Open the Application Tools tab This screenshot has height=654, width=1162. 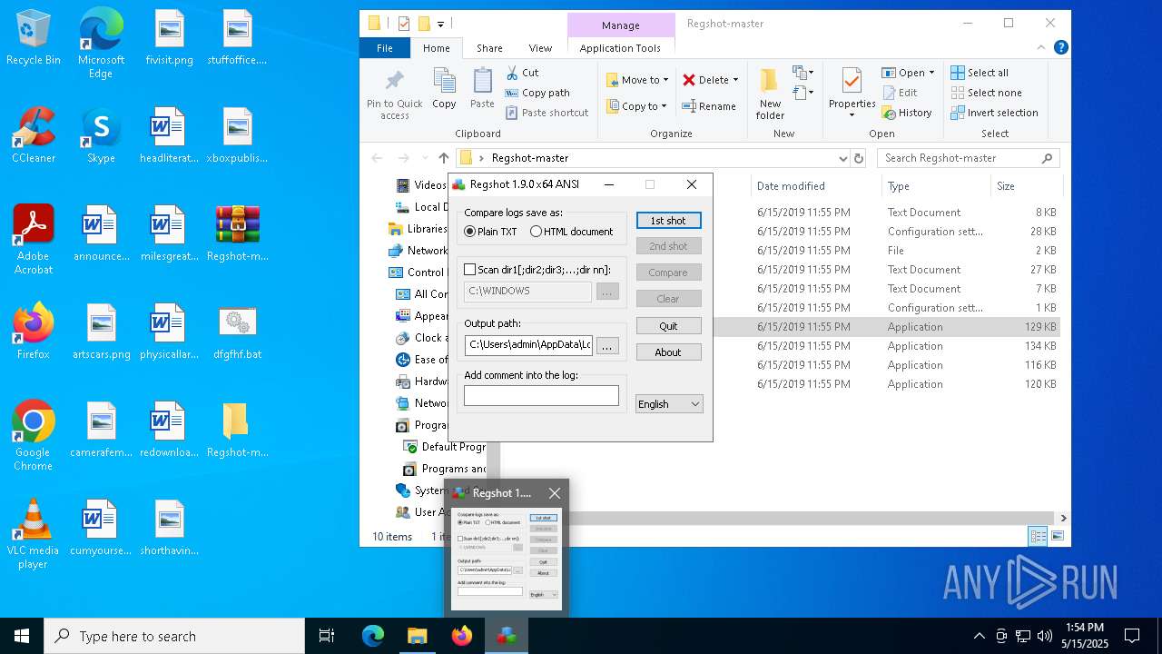pos(620,48)
